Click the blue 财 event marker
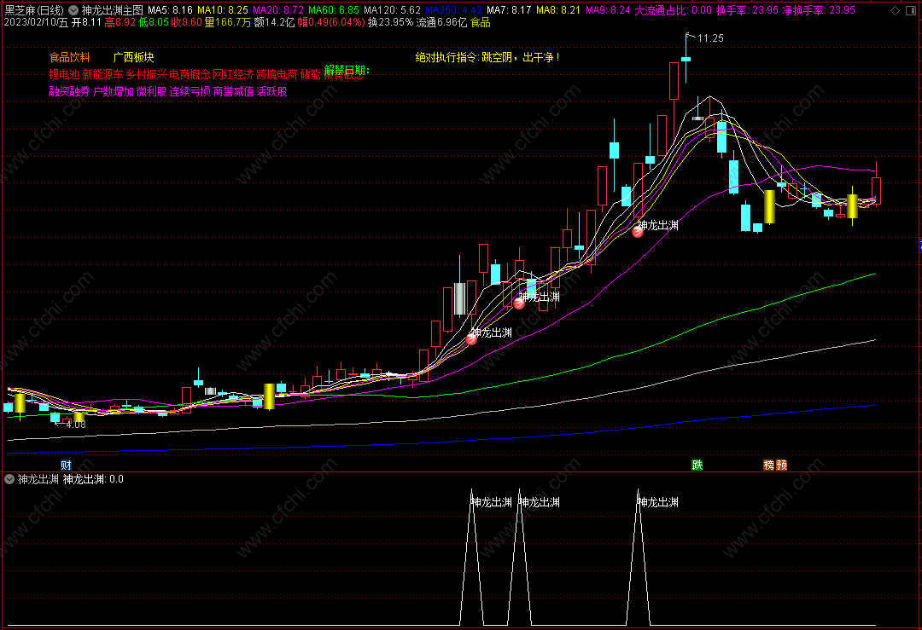Viewport: 922px width, 630px height. point(66,465)
